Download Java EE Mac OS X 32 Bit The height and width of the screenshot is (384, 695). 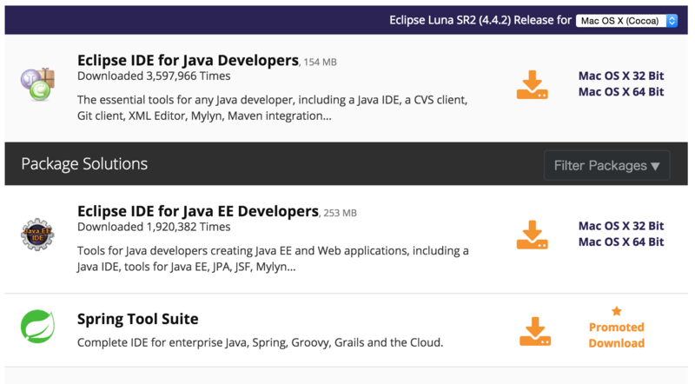coord(621,226)
